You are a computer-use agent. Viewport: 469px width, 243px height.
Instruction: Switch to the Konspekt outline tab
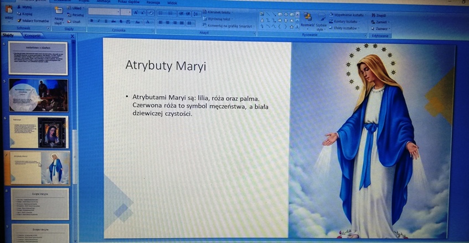pyautogui.click(x=33, y=35)
